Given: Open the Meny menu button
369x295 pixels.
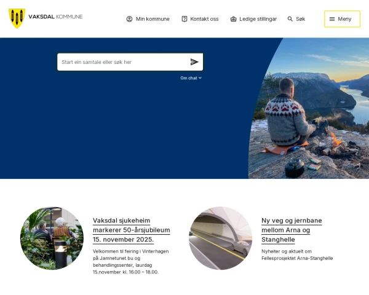Looking at the screenshot, I should tap(342, 19).
